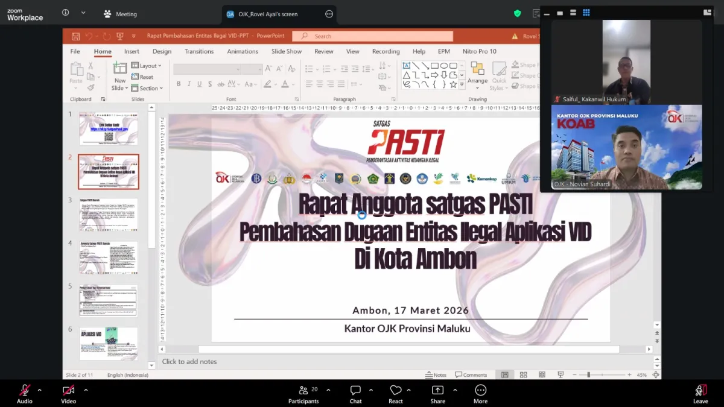The width and height of the screenshot is (724, 407).
Task: Click the Reset button in Slides group
Action: [x=142, y=77]
